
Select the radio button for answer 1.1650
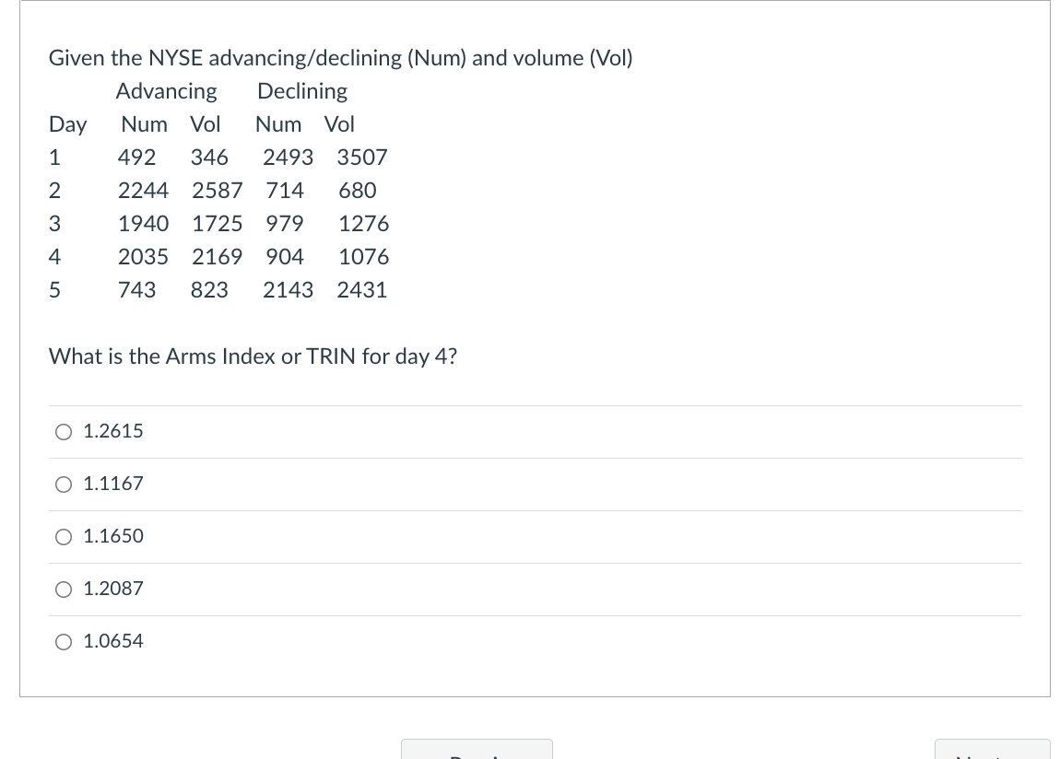pos(63,536)
